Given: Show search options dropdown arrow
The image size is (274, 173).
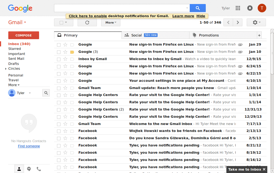Looking at the screenshot, I should 187,8.
